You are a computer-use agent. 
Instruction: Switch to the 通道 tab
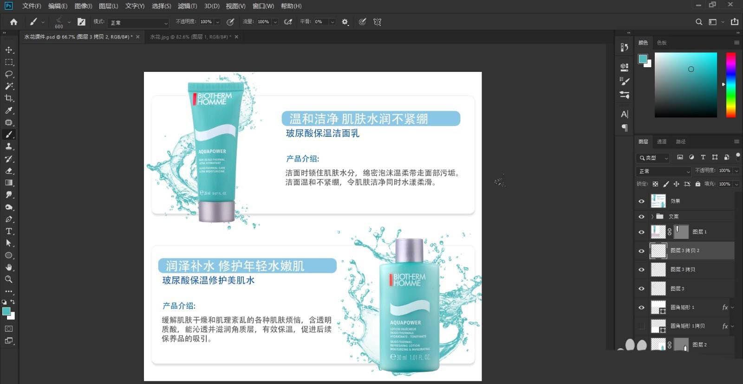pyautogui.click(x=662, y=141)
